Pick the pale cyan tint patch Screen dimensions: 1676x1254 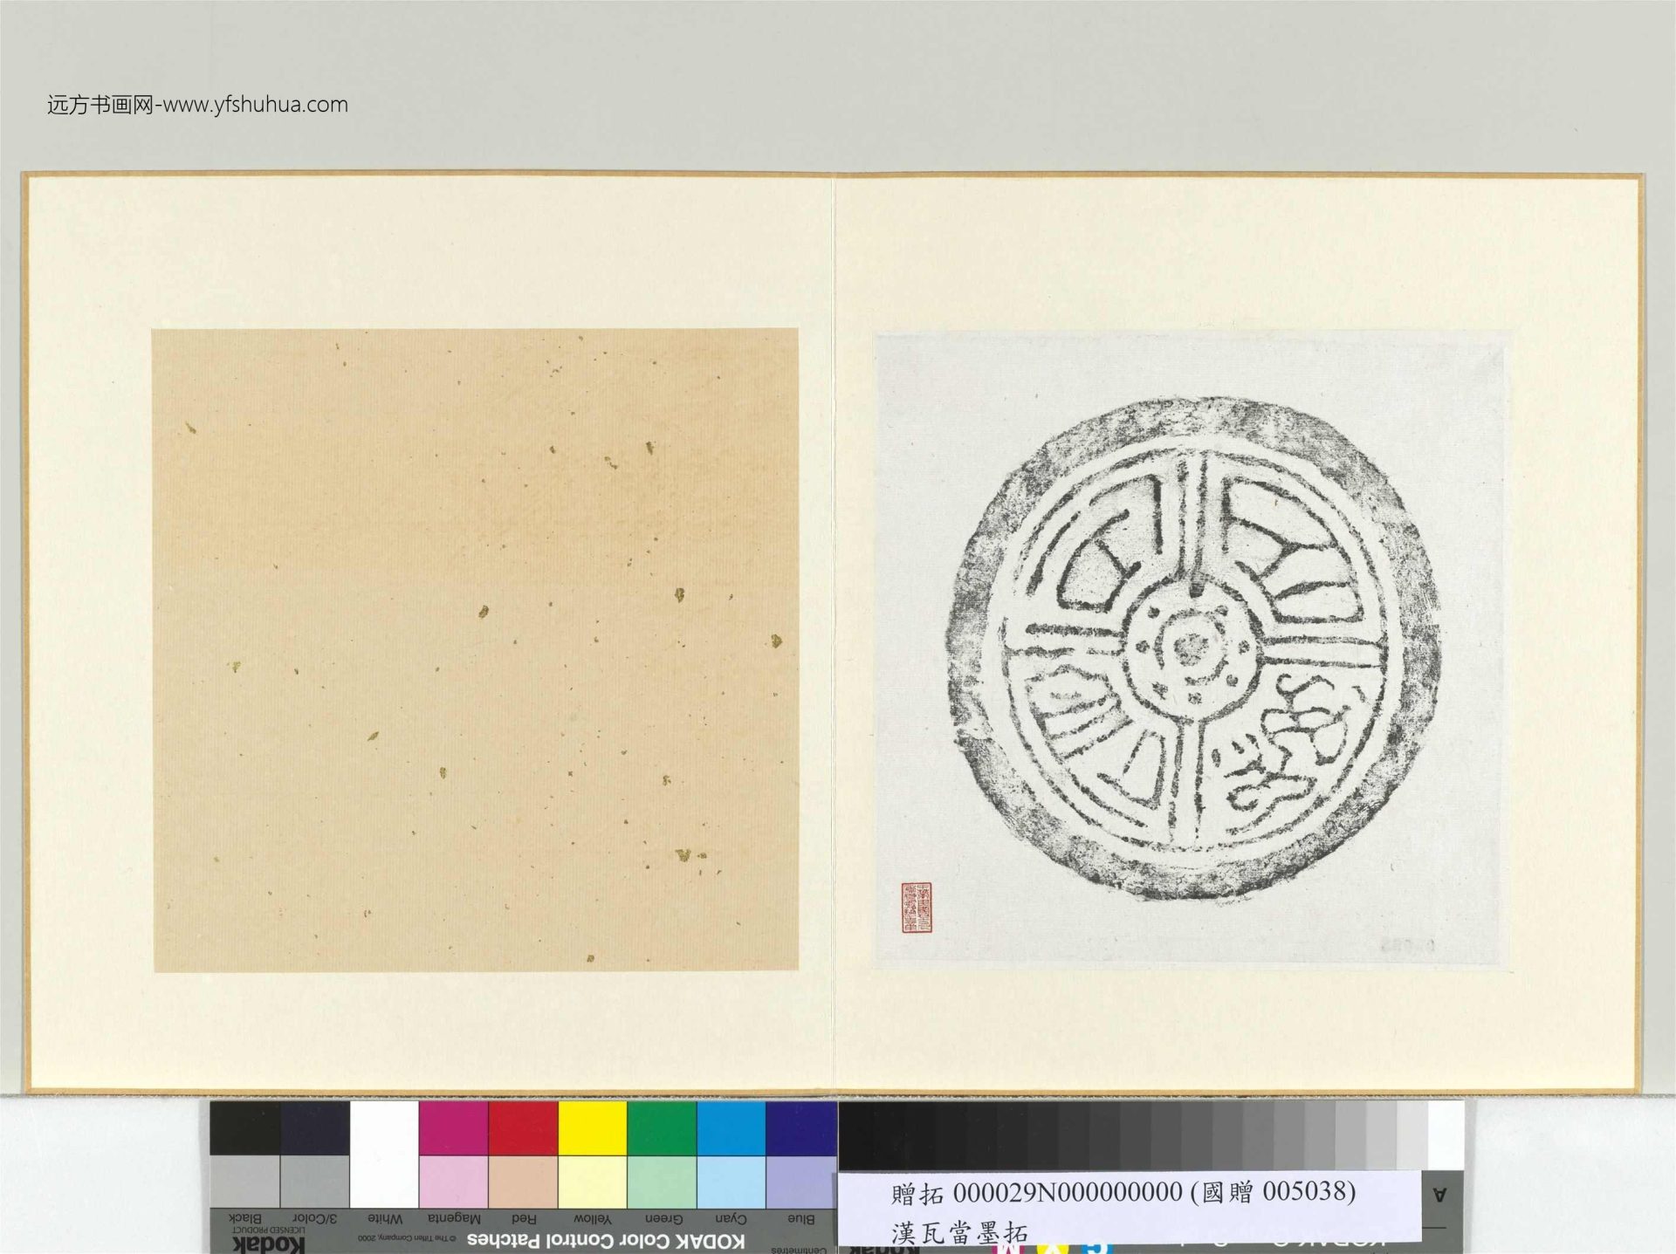pos(732,1182)
